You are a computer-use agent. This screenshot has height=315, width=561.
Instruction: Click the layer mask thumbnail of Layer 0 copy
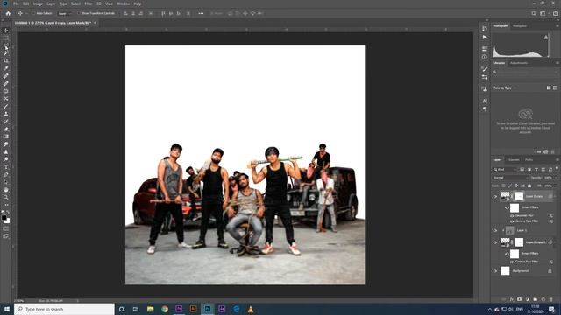pyautogui.click(x=519, y=196)
